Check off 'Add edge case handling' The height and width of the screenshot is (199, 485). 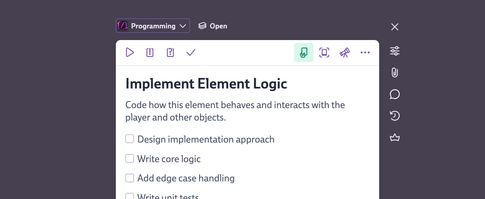point(129,178)
